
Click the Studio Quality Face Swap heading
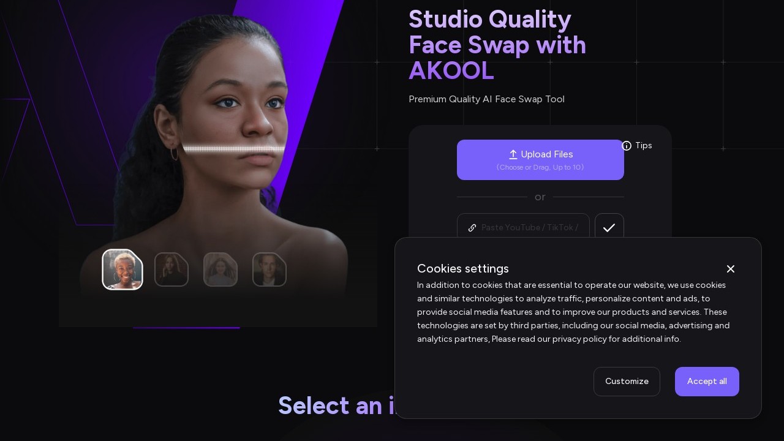tap(497, 45)
